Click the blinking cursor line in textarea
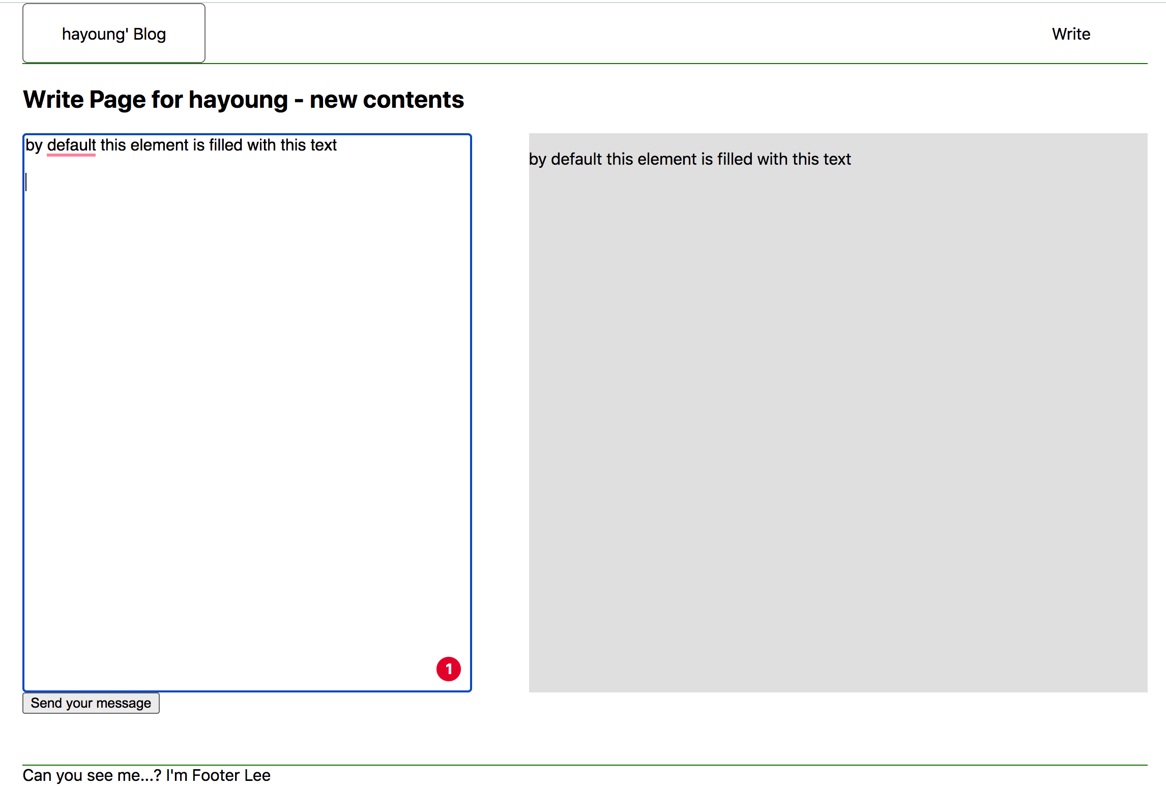This screenshot has height=787, width=1166. tap(26, 181)
